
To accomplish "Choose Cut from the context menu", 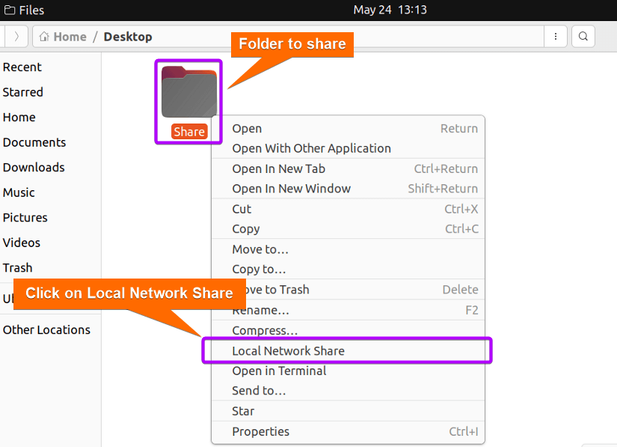I will [349, 209].
